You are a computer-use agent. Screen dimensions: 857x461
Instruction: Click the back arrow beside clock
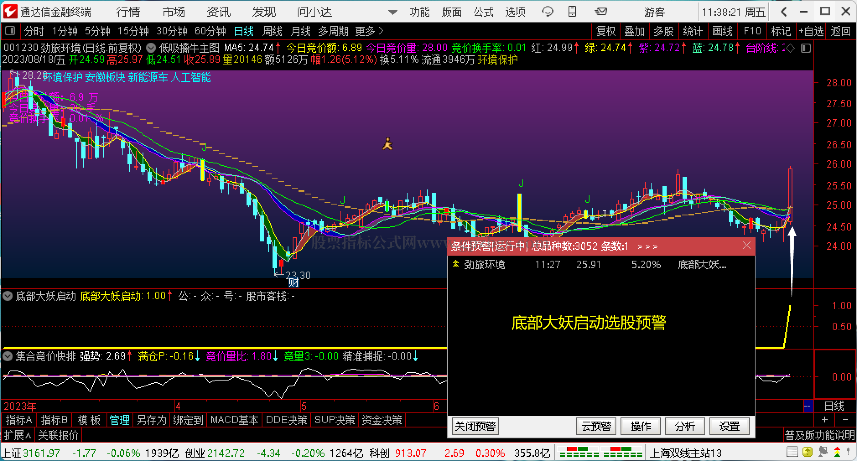[x=783, y=12]
